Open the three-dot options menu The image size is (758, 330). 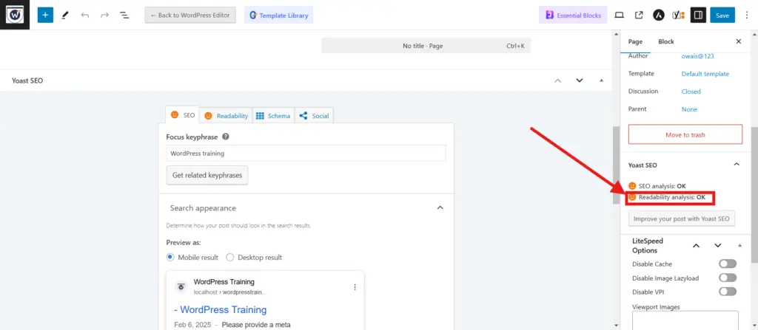click(747, 15)
